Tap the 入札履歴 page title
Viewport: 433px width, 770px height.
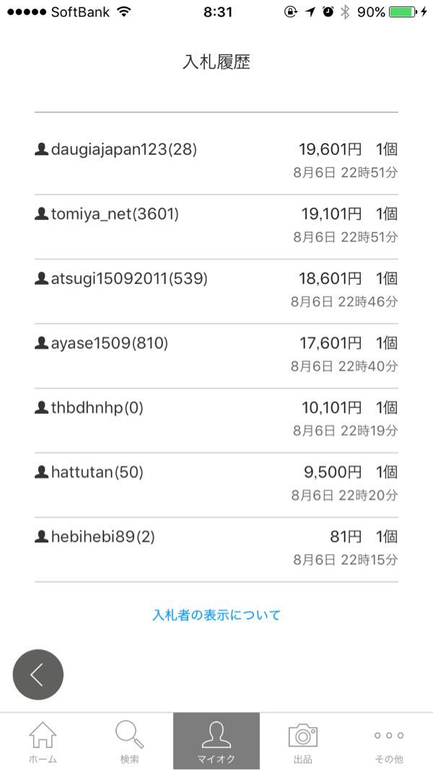point(216,62)
